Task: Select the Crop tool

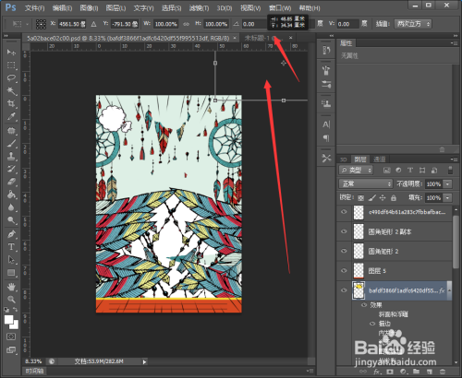Action: click(x=11, y=103)
